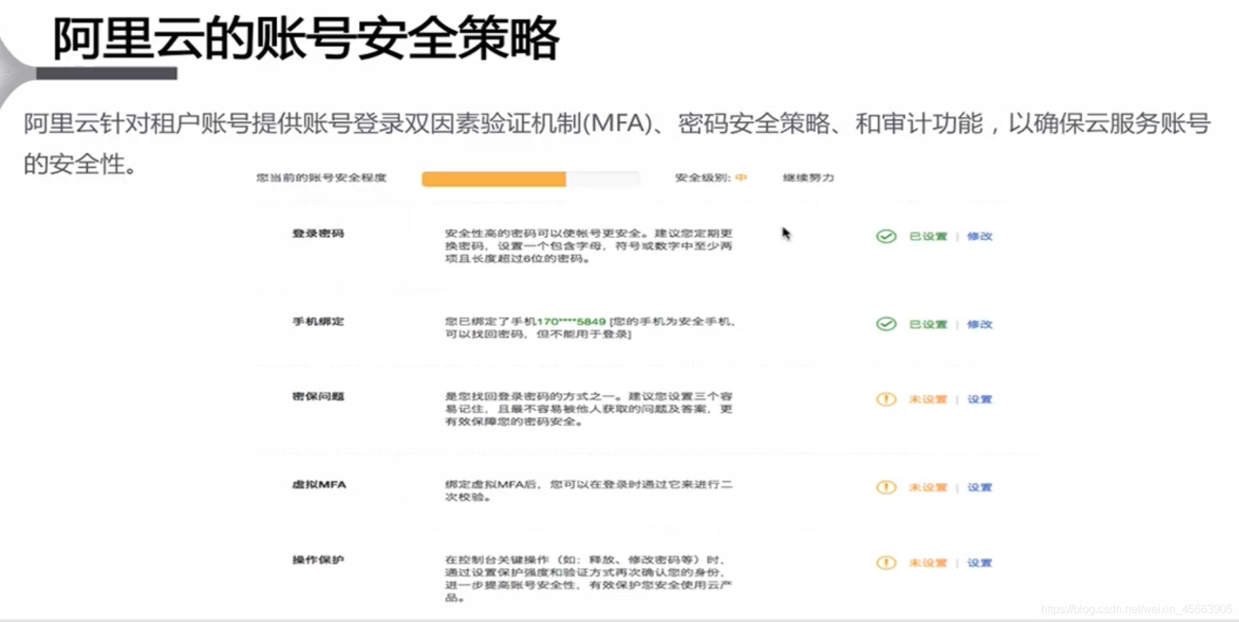Click the slide title 阿里云的账号安全策略
Viewport: 1239px width, 622px height.
tap(306, 38)
